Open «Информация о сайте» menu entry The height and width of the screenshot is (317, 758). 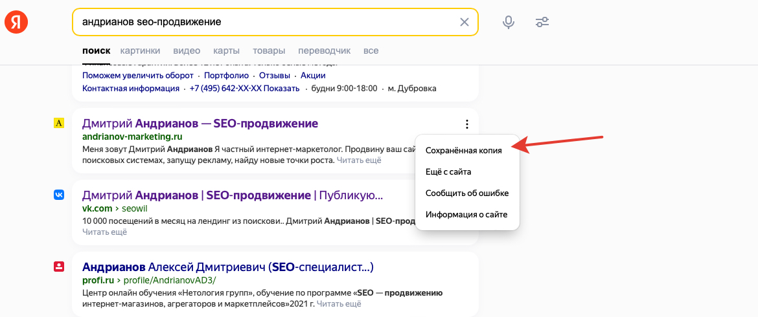coord(466,214)
